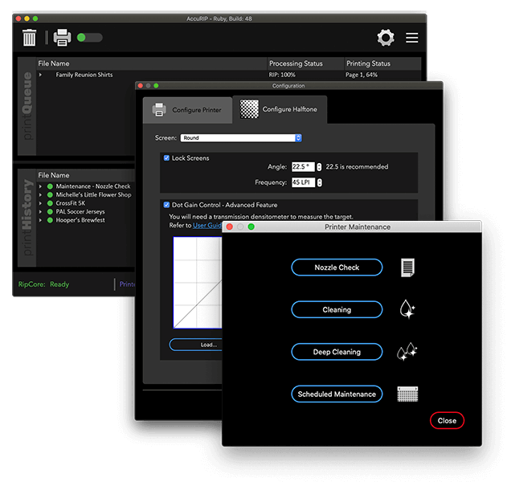This screenshot has width=507, height=482.
Task: Expand PAL Soccer Jerseys history row
Action: (40, 212)
